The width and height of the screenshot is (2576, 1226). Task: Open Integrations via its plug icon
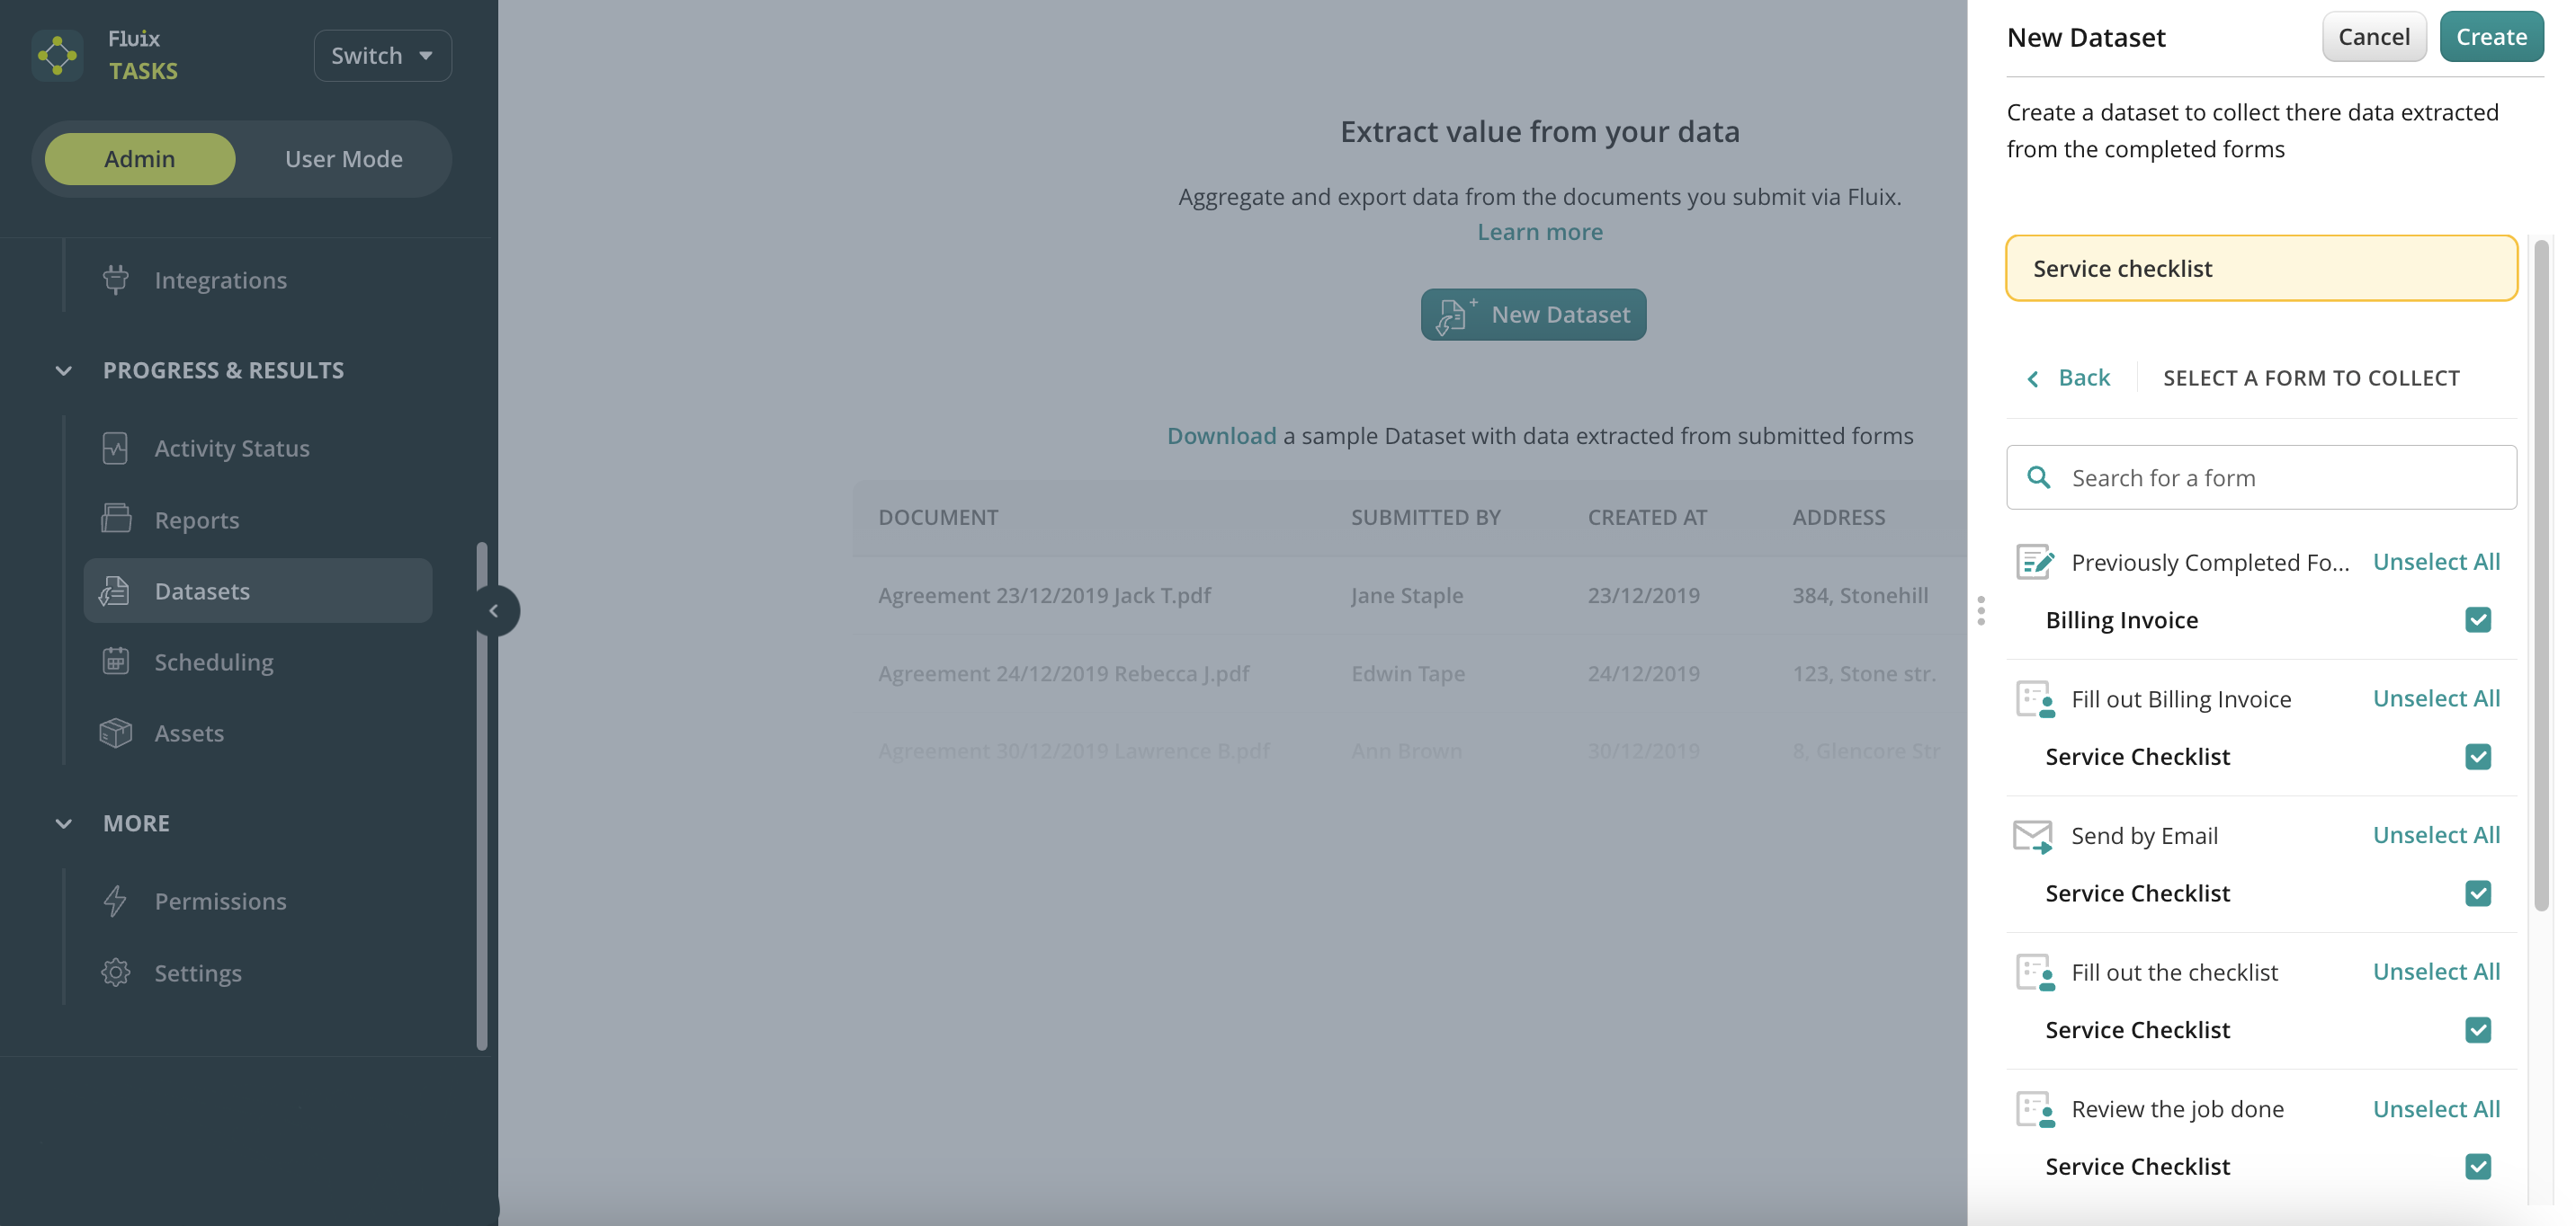116,280
